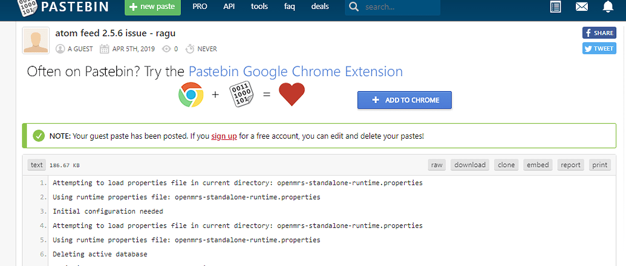
Task: Click the search magnifier icon
Action: 353,7
